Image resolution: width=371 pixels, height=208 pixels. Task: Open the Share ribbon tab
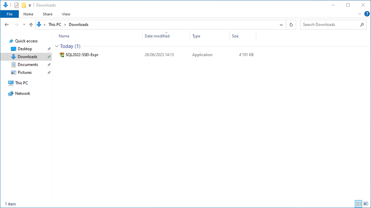tap(47, 14)
